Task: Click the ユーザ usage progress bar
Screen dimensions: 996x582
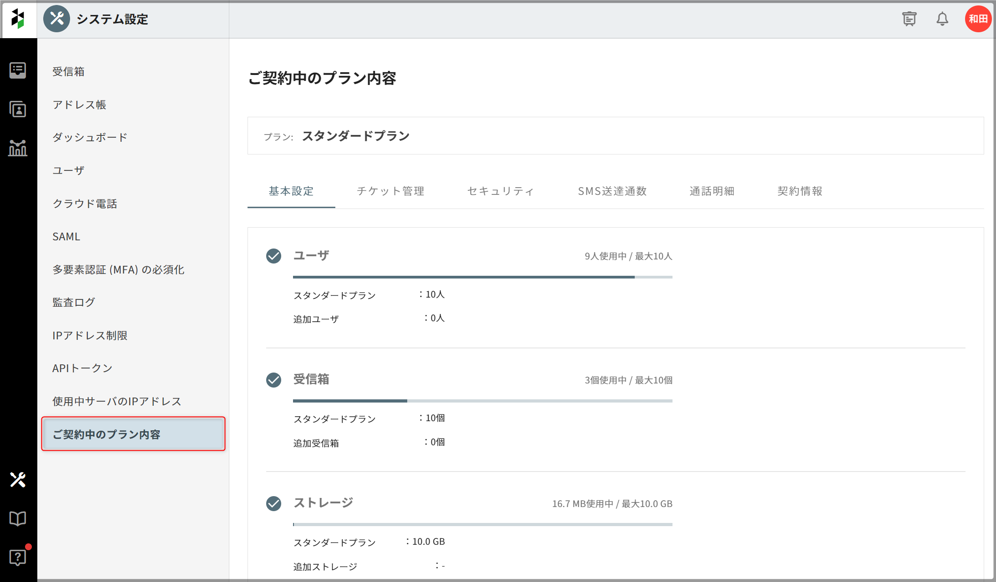Action: (x=482, y=277)
